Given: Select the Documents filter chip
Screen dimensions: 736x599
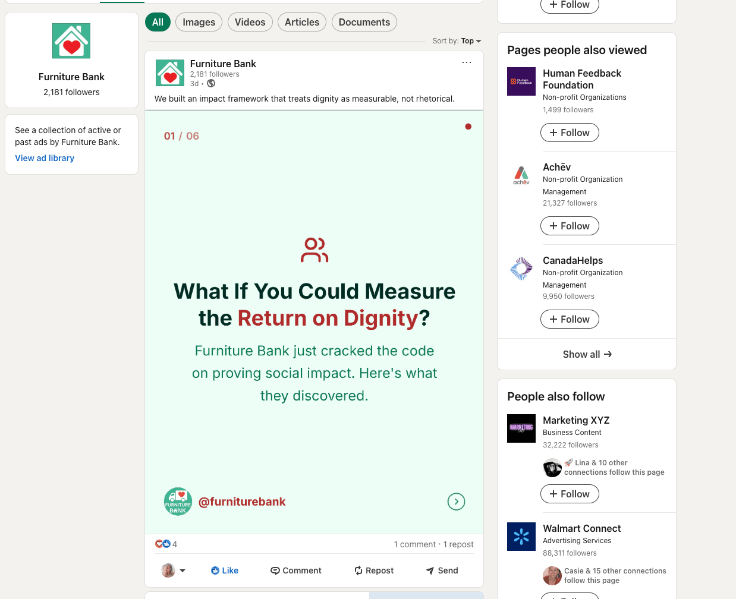Looking at the screenshot, I should click(364, 22).
